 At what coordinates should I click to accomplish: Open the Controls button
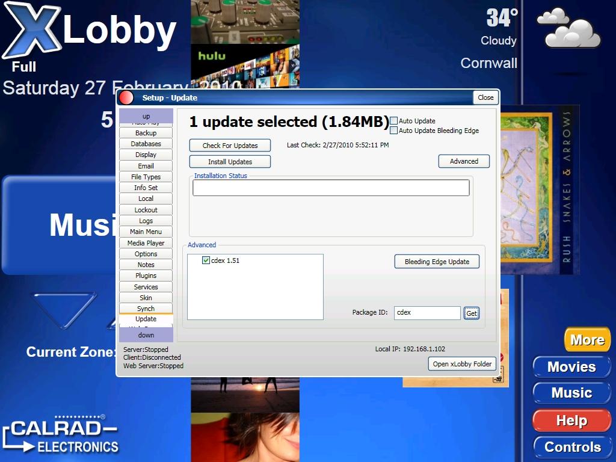(573, 447)
